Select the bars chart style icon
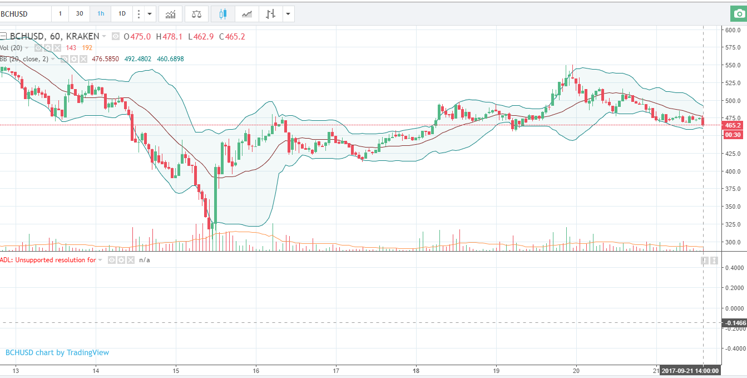 [270, 14]
